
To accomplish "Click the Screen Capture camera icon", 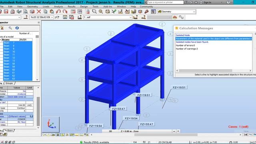I will pos(32,12).
